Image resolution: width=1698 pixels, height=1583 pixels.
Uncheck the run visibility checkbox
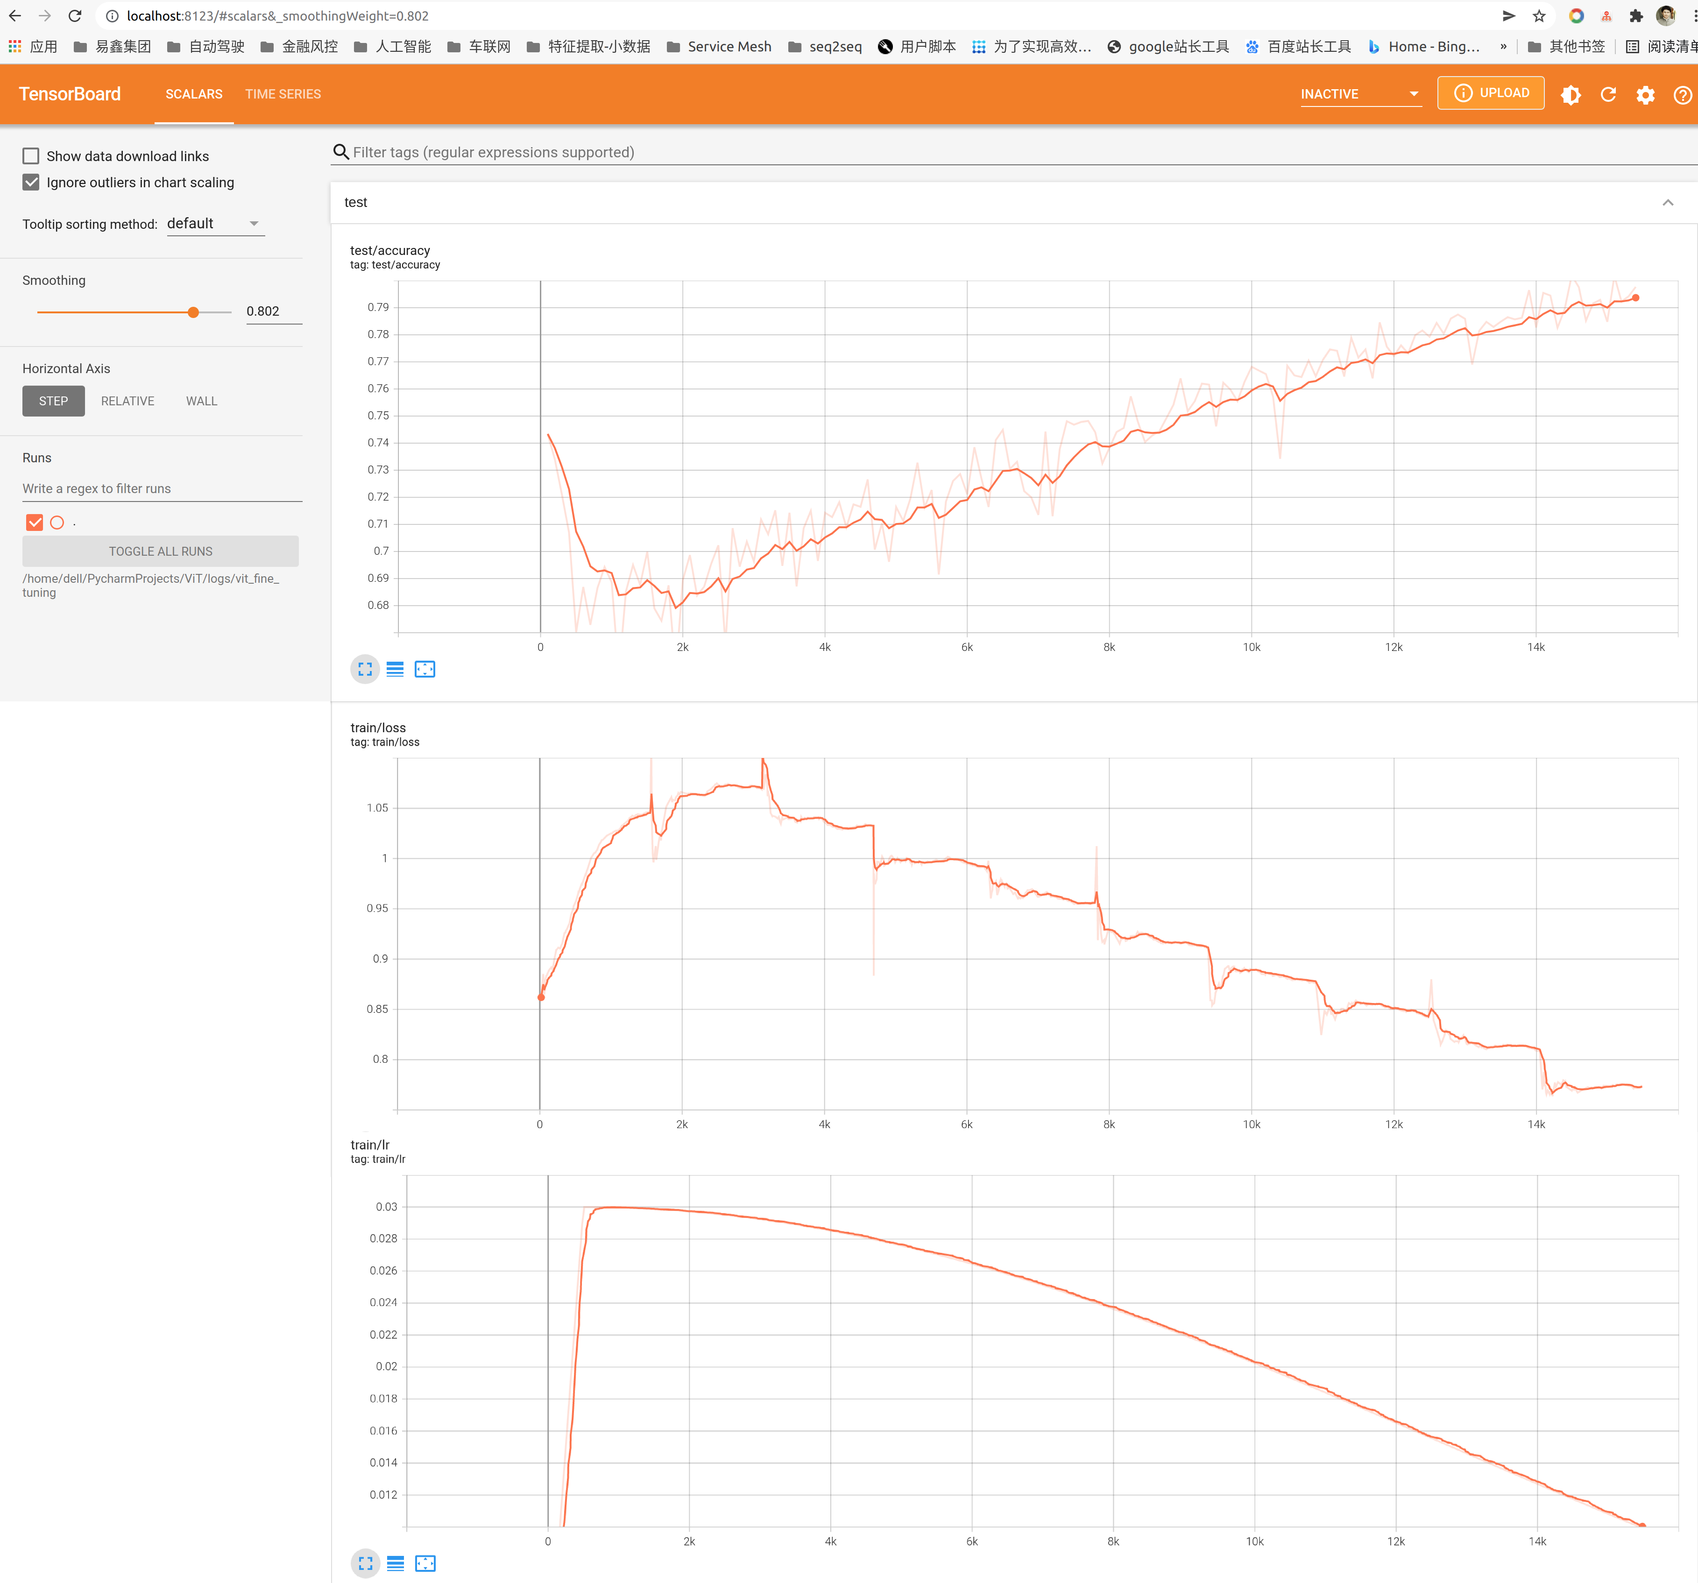(x=34, y=522)
